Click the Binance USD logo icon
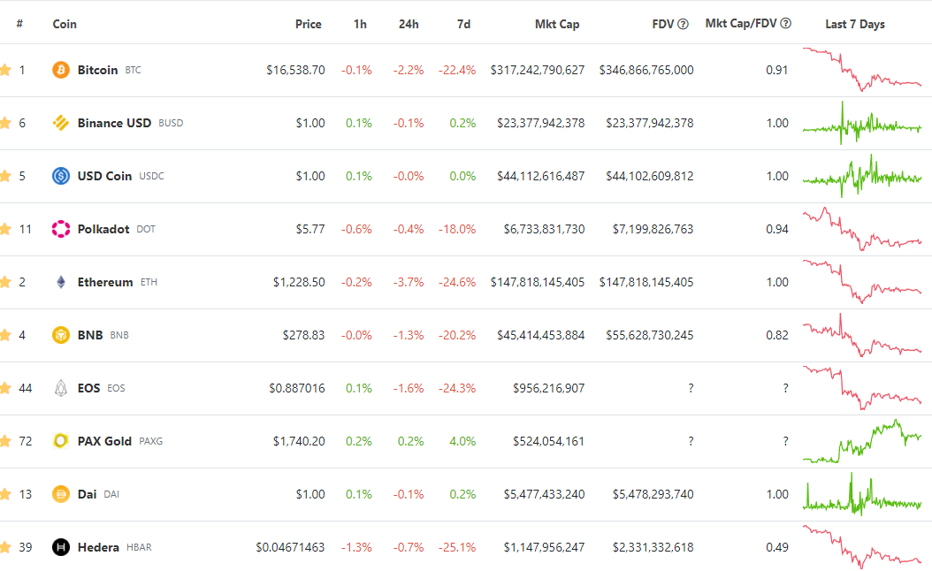The height and width of the screenshot is (571, 932). point(61,123)
